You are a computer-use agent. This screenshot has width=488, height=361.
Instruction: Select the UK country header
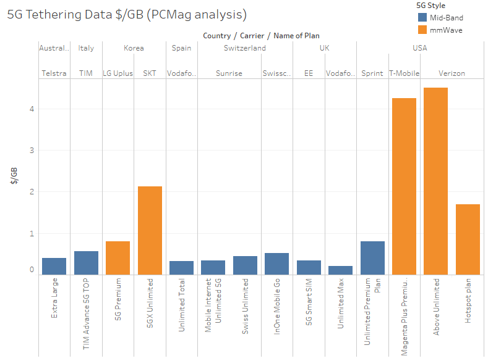coord(325,48)
